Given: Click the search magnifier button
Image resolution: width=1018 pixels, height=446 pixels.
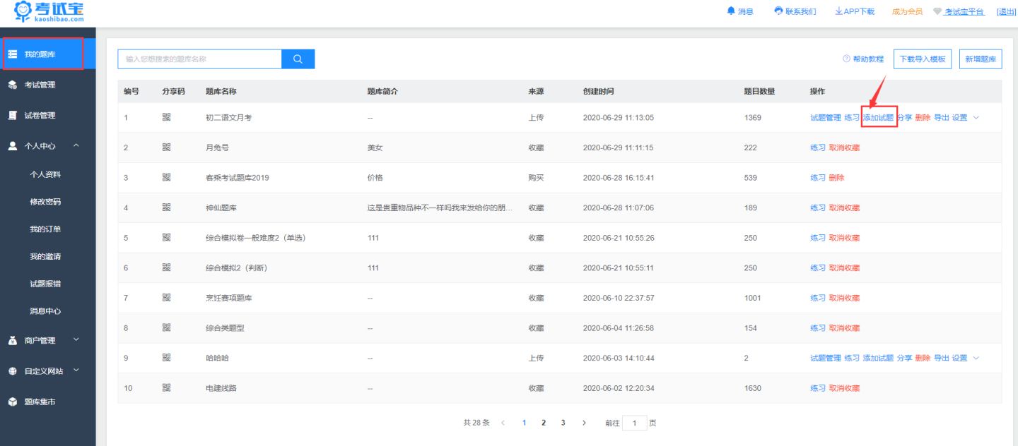Looking at the screenshot, I should point(297,59).
